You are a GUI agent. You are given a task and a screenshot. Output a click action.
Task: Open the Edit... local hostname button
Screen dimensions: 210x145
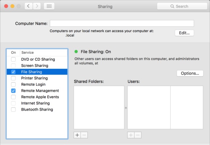pyautogui.click(x=184, y=33)
